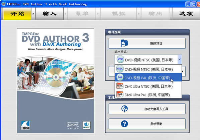Minimize the TMPGEnc DVD Author window
This screenshot has width=200, height=140.
tap(188, 4)
